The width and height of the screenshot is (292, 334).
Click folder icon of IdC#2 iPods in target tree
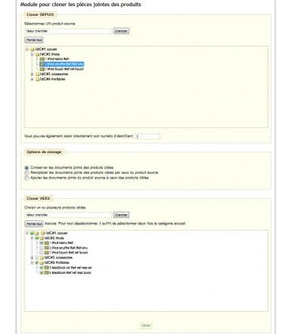click(41, 238)
